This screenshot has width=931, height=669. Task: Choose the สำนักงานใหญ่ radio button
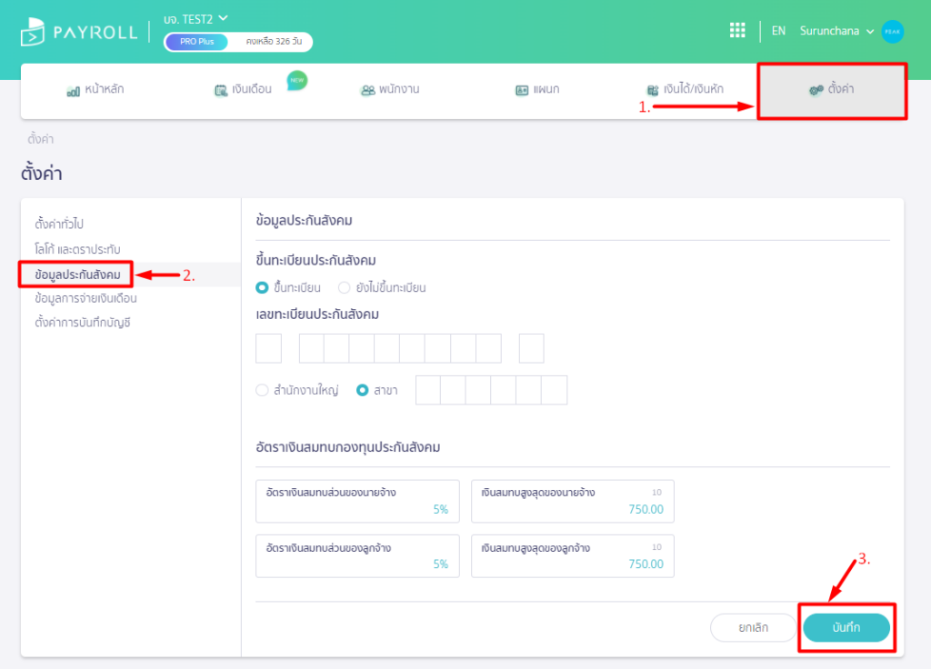click(262, 390)
